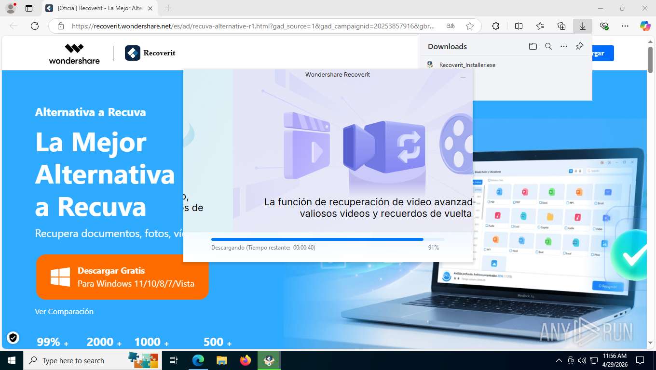Click the Wondershare logo
The height and width of the screenshot is (370, 656).
pos(74,53)
